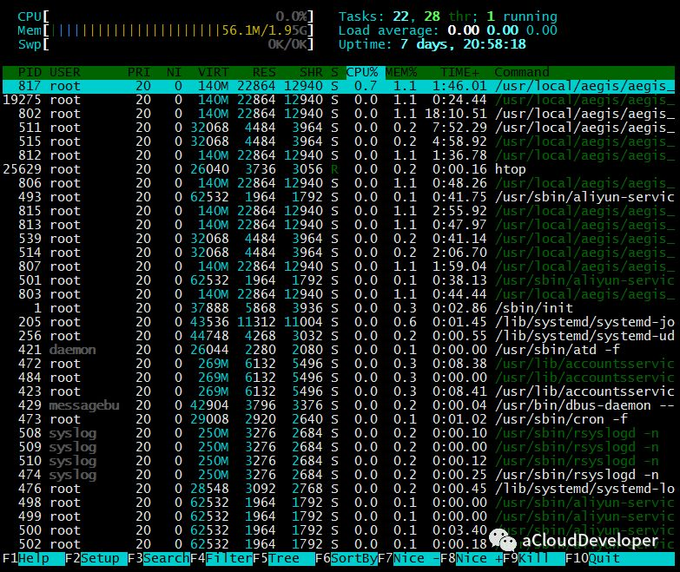
Task: Sort by the PID column header
Action: (x=30, y=72)
